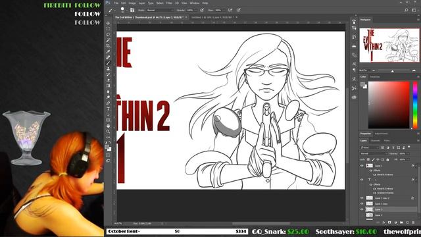
Task: Select the Healing Brush tool
Action: click(x=108, y=57)
